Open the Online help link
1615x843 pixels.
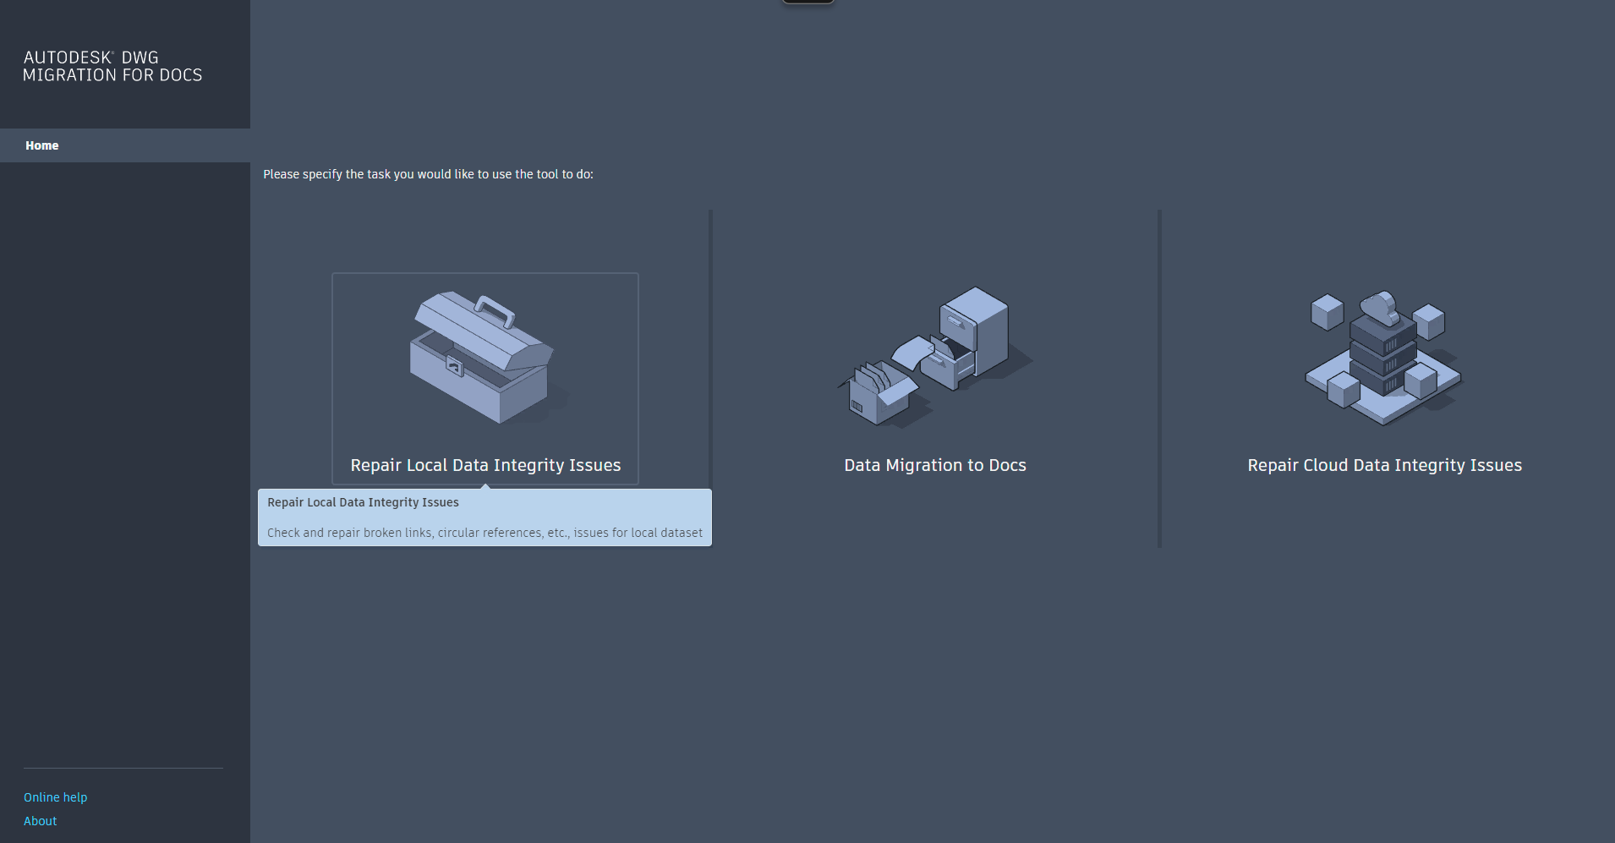coord(56,797)
